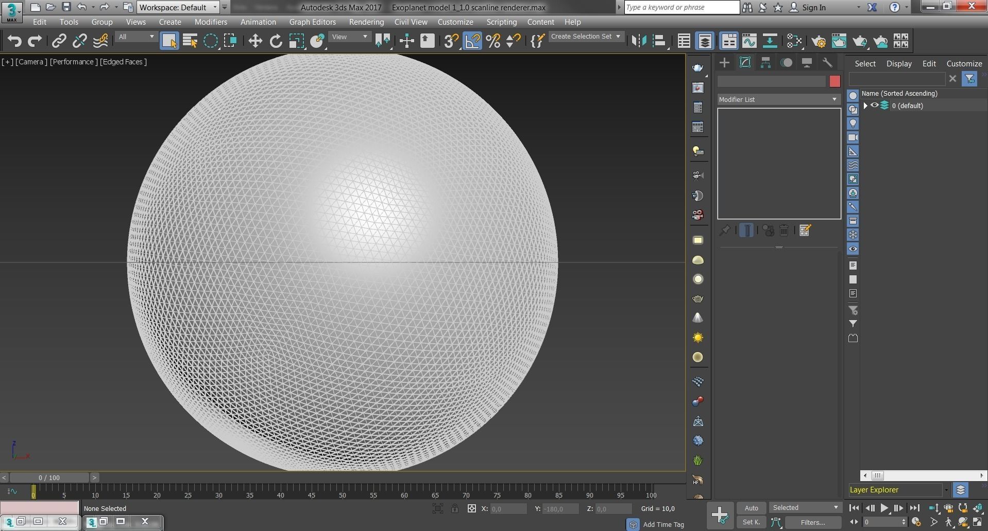The height and width of the screenshot is (531, 988).
Task: Switch to the Modify command panel
Action: pos(745,63)
